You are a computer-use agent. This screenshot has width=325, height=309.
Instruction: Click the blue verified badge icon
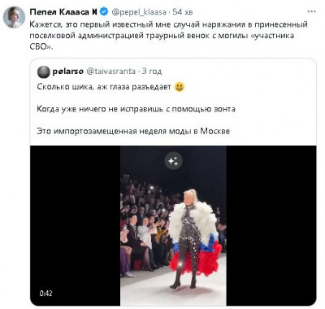point(104,11)
